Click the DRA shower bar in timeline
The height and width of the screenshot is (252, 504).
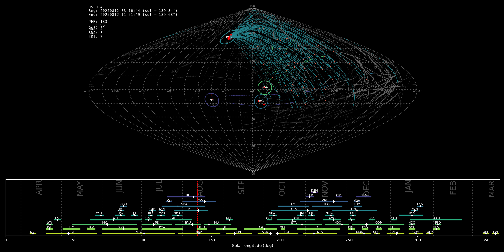272,215
